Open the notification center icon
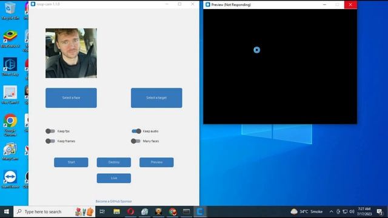Image resolution: width=388 pixels, height=218 pixels. tap(380, 211)
